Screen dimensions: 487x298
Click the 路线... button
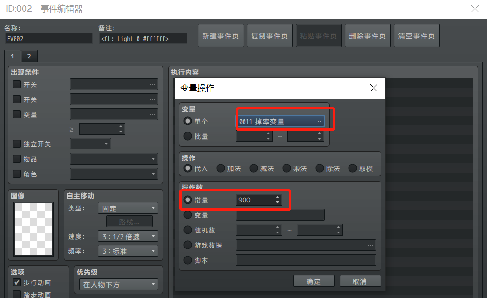click(130, 222)
